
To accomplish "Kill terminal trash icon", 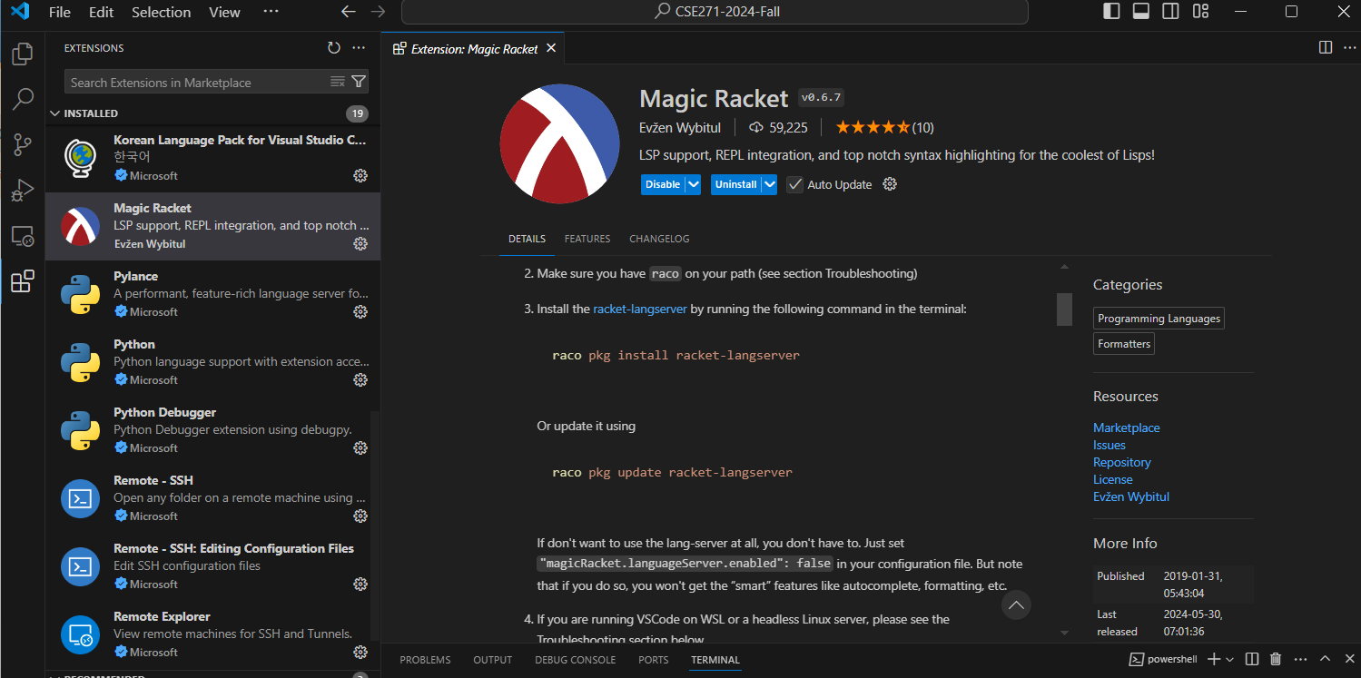I will (1276, 659).
